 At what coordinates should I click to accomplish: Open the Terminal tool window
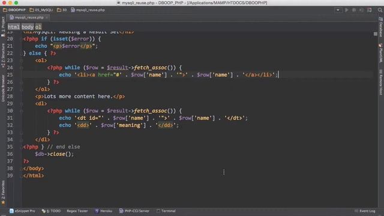point(166,211)
